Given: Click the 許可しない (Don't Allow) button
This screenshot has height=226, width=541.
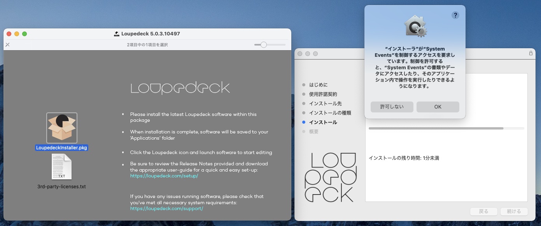Looking at the screenshot, I should [392, 107].
